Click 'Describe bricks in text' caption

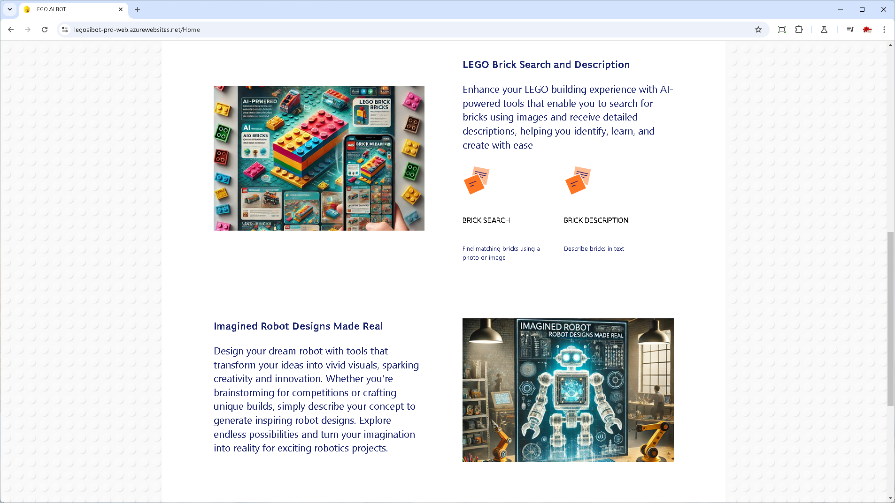(x=594, y=249)
